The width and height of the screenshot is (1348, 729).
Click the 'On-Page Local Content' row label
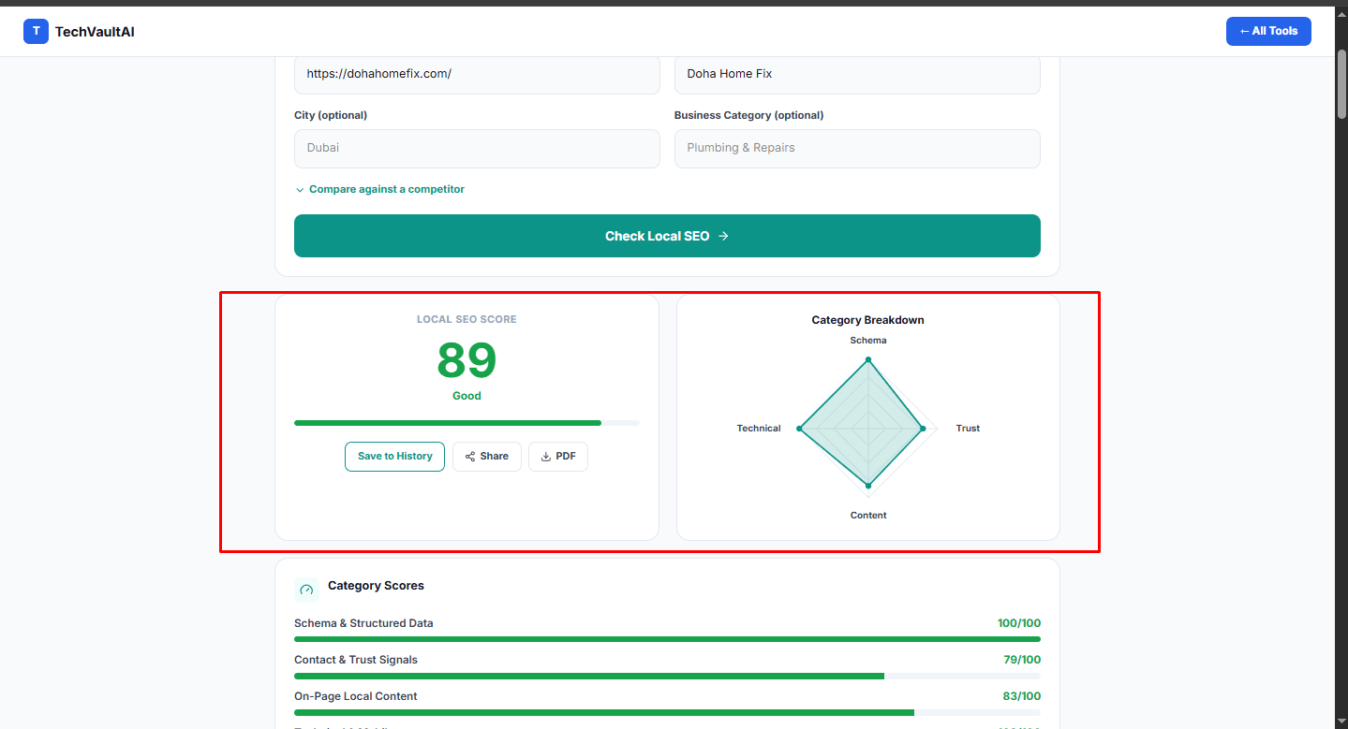(x=356, y=696)
